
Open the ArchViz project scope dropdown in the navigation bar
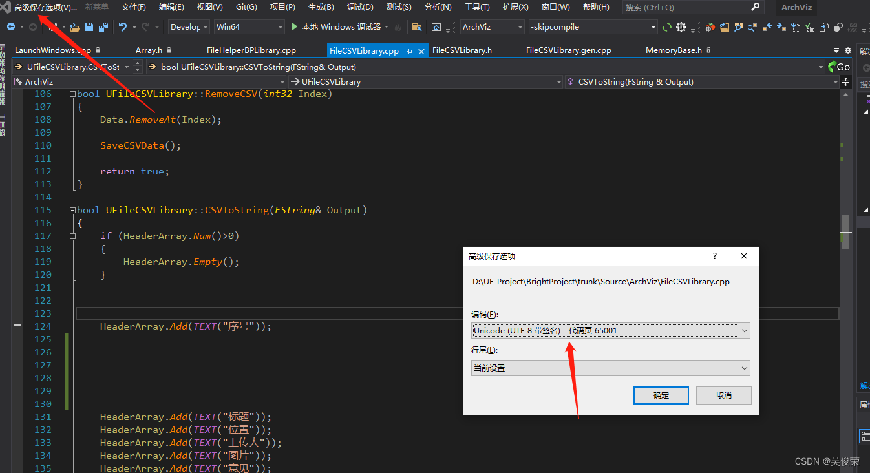coord(149,82)
